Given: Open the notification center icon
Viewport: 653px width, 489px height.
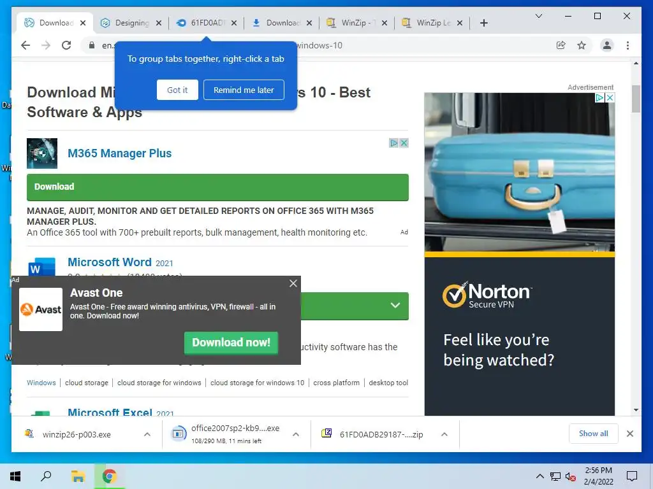Looking at the screenshot, I should click(632, 476).
